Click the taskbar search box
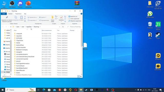The height and width of the screenshot is (92, 164). 20,90
